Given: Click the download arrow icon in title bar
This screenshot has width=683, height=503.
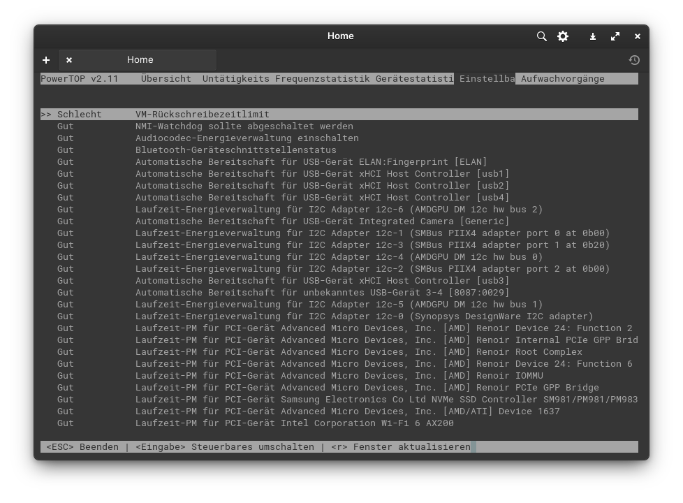Looking at the screenshot, I should tap(593, 36).
